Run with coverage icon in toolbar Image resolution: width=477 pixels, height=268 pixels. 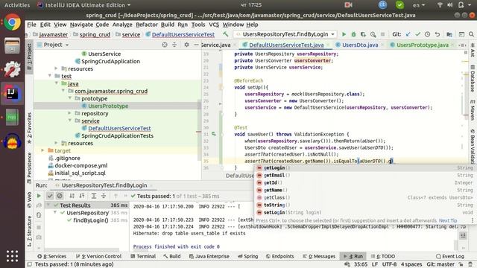click(363, 34)
